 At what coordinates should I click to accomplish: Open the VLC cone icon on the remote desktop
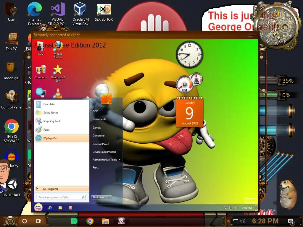point(58,93)
